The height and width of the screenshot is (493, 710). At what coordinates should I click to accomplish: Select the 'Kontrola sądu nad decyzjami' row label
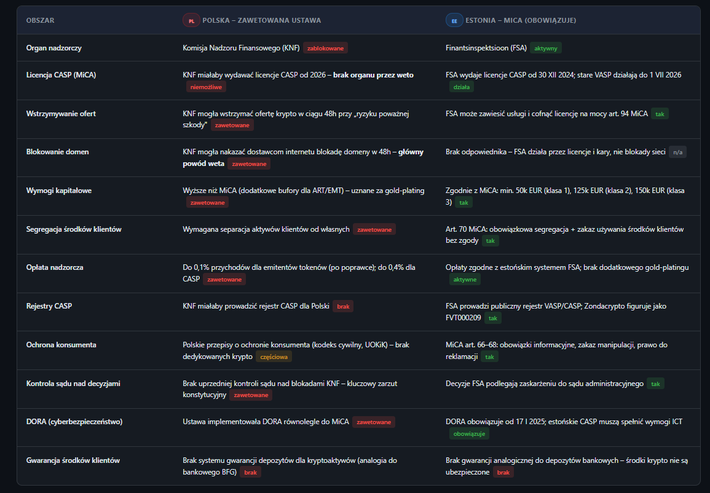point(73,384)
